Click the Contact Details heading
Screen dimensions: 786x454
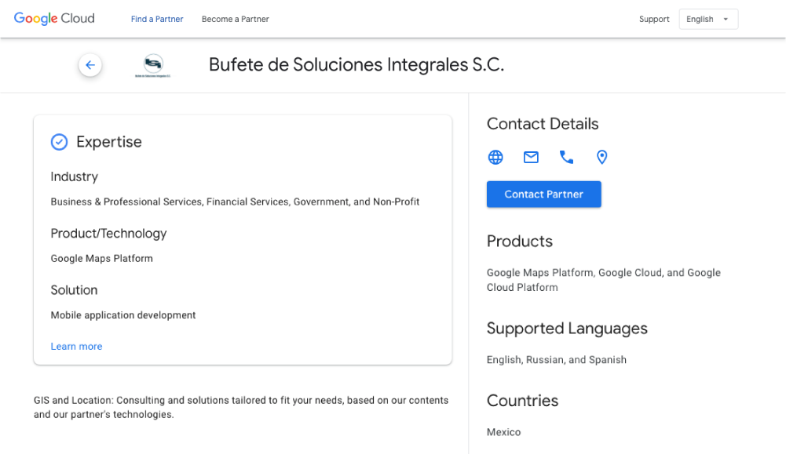(x=542, y=124)
